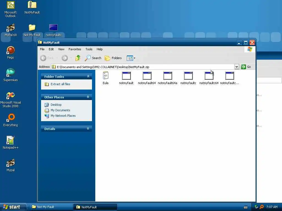282x211 pixels.
Task: Select the notmyfault executable icon
Action: click(x=126, y=76)
